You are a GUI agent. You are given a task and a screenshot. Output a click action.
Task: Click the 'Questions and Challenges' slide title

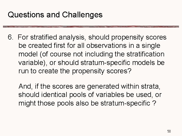point(55,15)
